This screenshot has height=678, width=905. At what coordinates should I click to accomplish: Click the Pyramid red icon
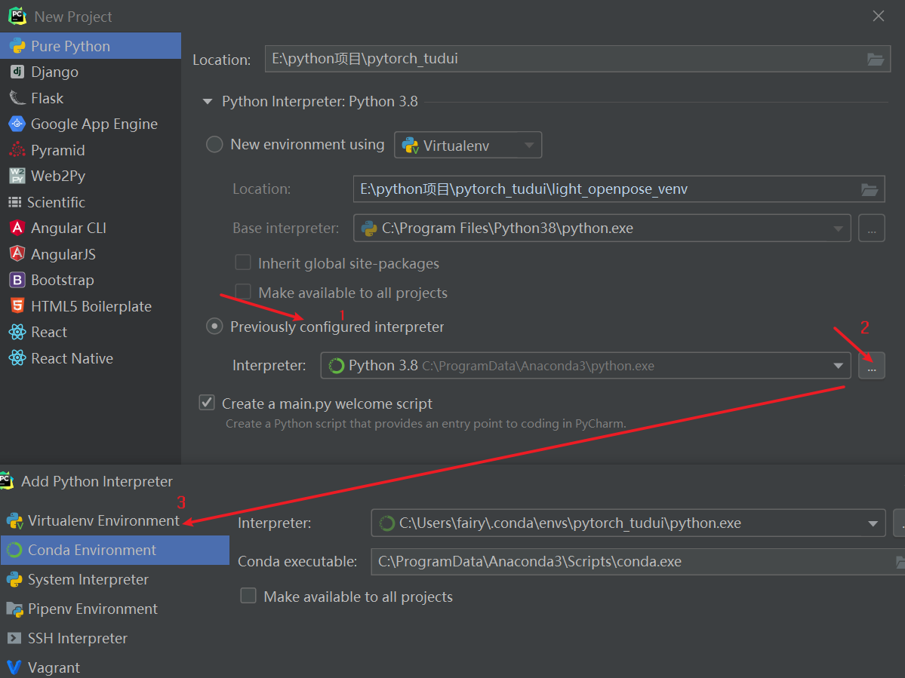(17, 150)
